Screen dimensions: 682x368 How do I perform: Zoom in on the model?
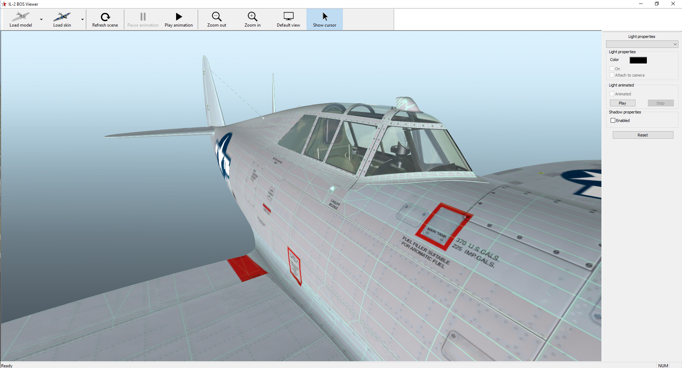252,19
